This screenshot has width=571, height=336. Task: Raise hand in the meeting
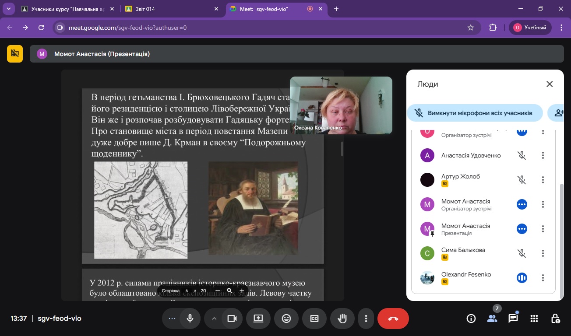coord(342,318)
